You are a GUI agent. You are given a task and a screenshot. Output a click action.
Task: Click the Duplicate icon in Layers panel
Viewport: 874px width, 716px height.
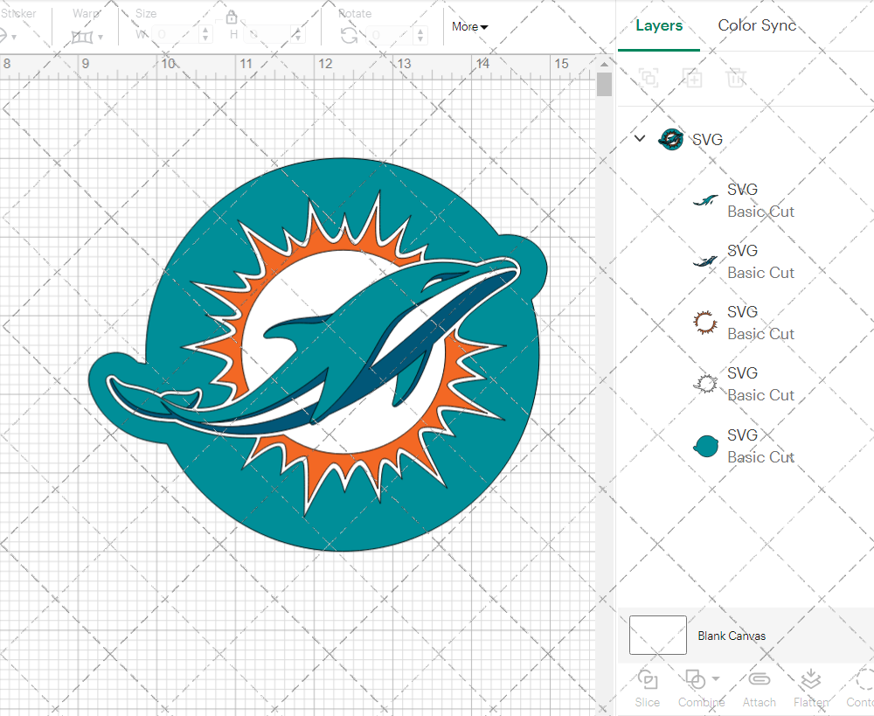click(693, 78)
